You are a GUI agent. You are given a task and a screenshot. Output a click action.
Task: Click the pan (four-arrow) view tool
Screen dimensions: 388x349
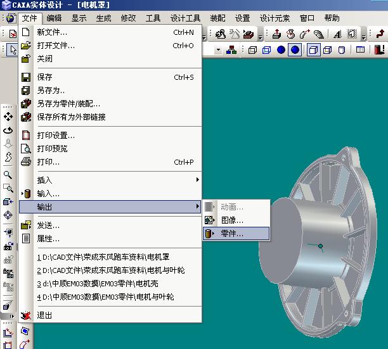tap(8, 117)
